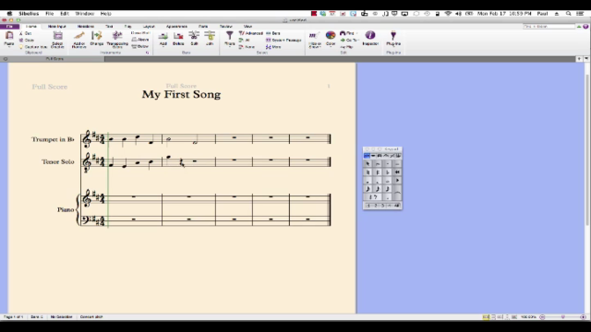
Task: Toggle the Transposing Score button
Action: coord(117,39)
